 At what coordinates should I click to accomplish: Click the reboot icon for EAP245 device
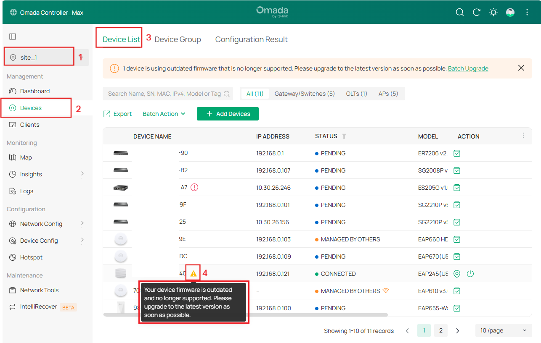point(470,274)
